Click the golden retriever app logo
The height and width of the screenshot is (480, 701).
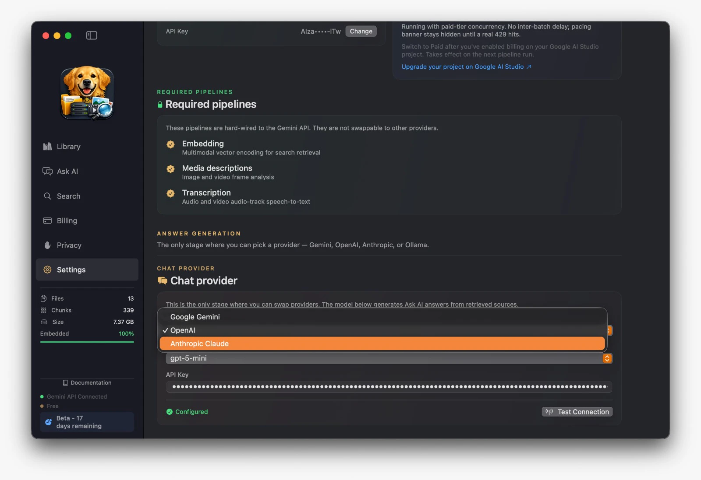[87, 93]
